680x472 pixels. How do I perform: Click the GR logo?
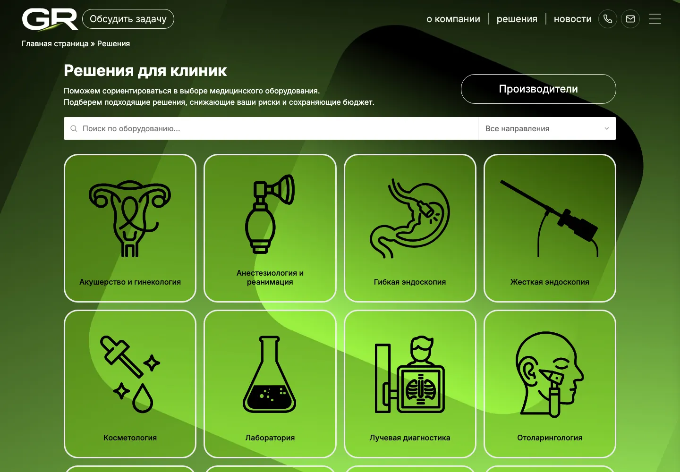click(50, 19)
